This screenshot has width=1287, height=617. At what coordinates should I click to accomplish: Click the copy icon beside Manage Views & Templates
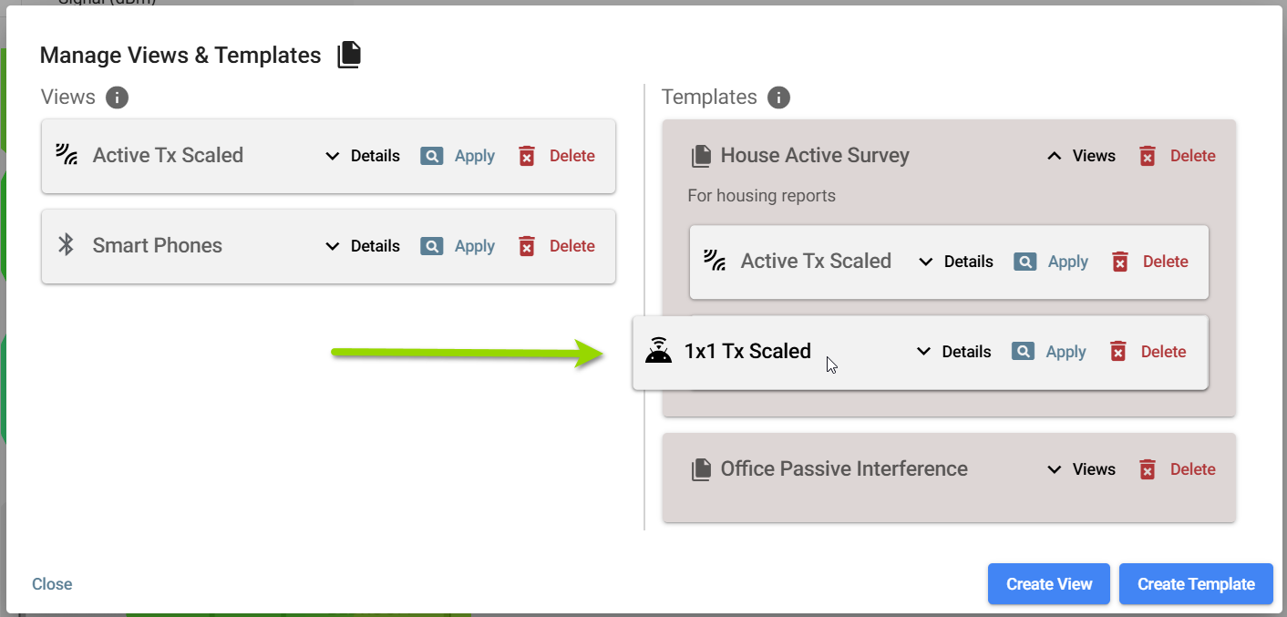click(x=349, y=56)
